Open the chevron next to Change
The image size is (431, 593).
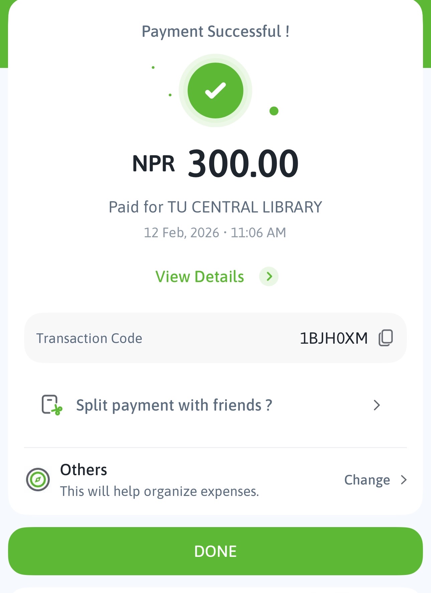[404, 480]
